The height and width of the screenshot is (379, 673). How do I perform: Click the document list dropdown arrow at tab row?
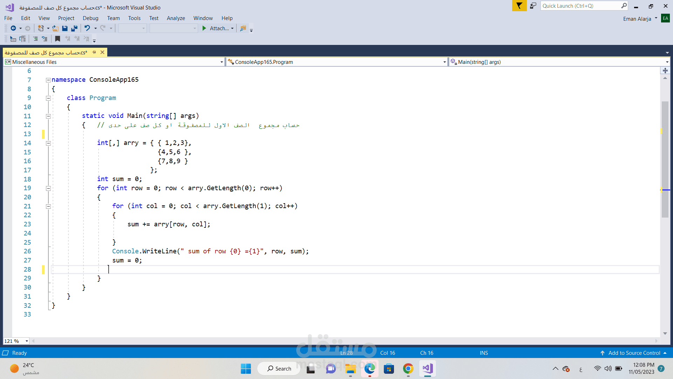[x=667, y=53]
